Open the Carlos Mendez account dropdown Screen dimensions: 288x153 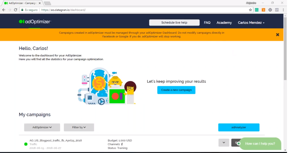click(x=251, y=23)
